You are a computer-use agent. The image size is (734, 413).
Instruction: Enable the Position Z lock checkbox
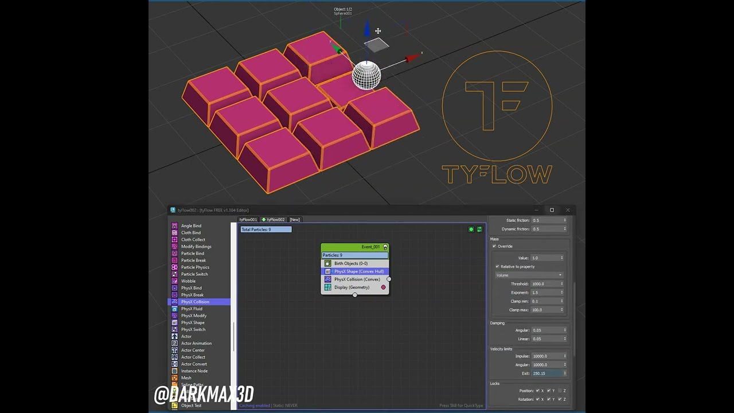(x=560, y=391)
